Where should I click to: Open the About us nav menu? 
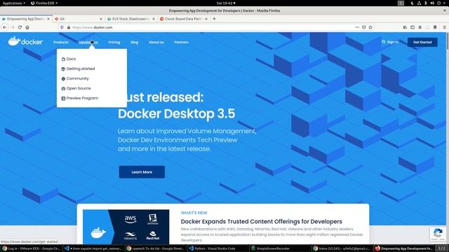click(156, 42)
